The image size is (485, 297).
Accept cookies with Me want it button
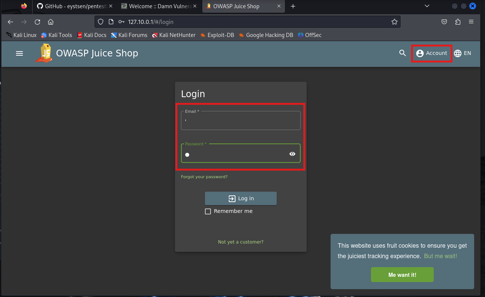(x=402, y=275)
